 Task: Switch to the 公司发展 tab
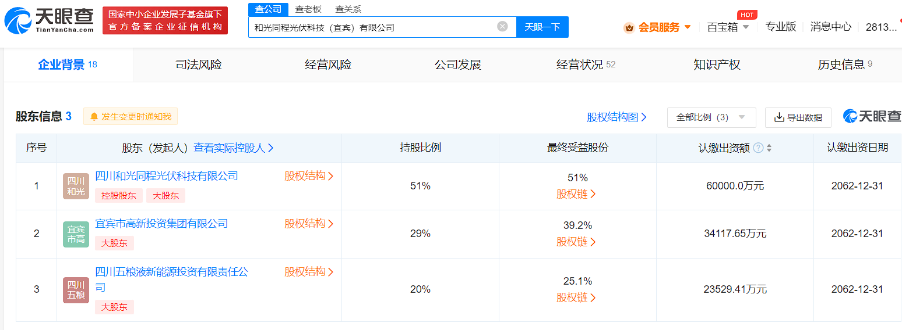pos(458,64)
